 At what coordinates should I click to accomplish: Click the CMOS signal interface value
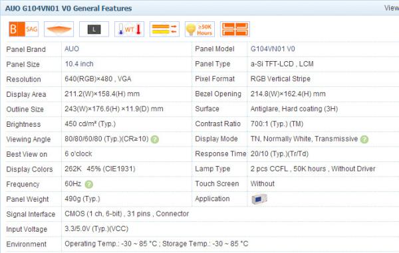(x=127, y=214)
